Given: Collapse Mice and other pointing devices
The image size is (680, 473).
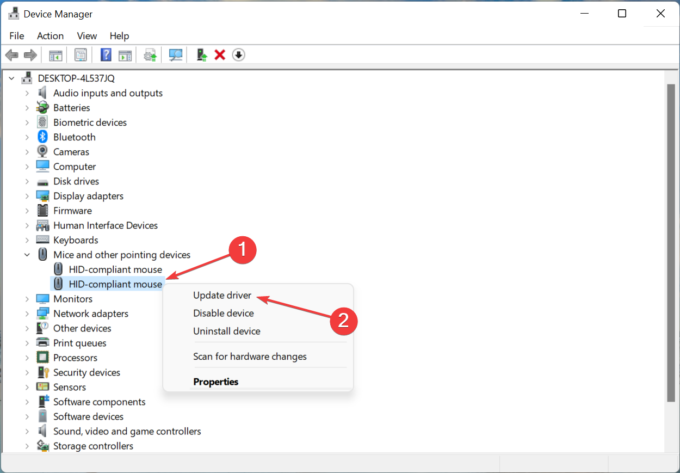Looking at the screenshot, I should 27,255.
